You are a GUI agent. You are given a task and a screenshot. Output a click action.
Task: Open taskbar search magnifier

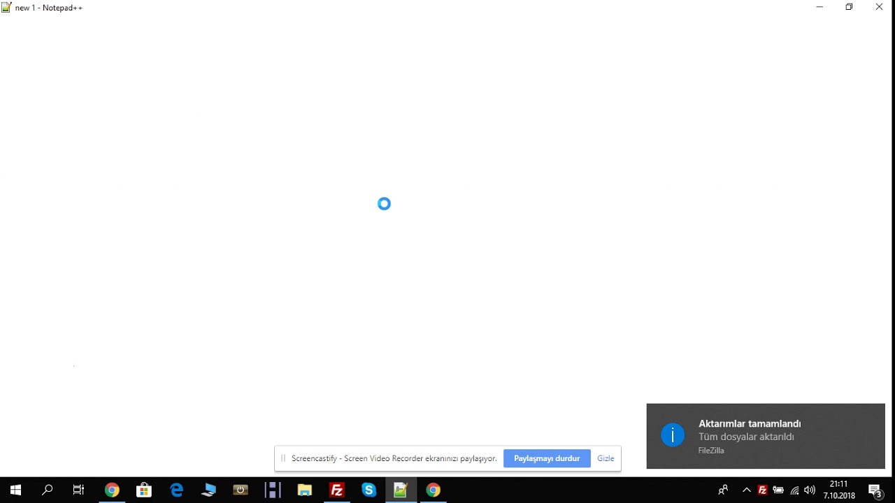click(x=48, y=490)
